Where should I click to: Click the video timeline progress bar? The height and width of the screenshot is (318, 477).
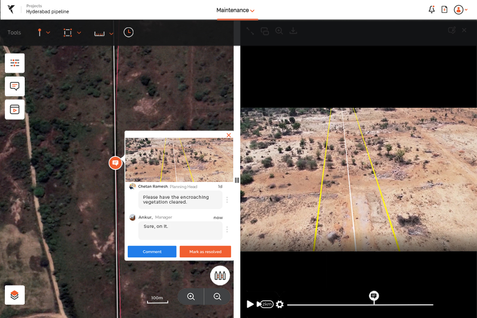360,305
